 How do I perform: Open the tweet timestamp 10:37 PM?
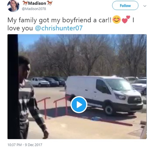pyautogui.click(x=15, y=145)
